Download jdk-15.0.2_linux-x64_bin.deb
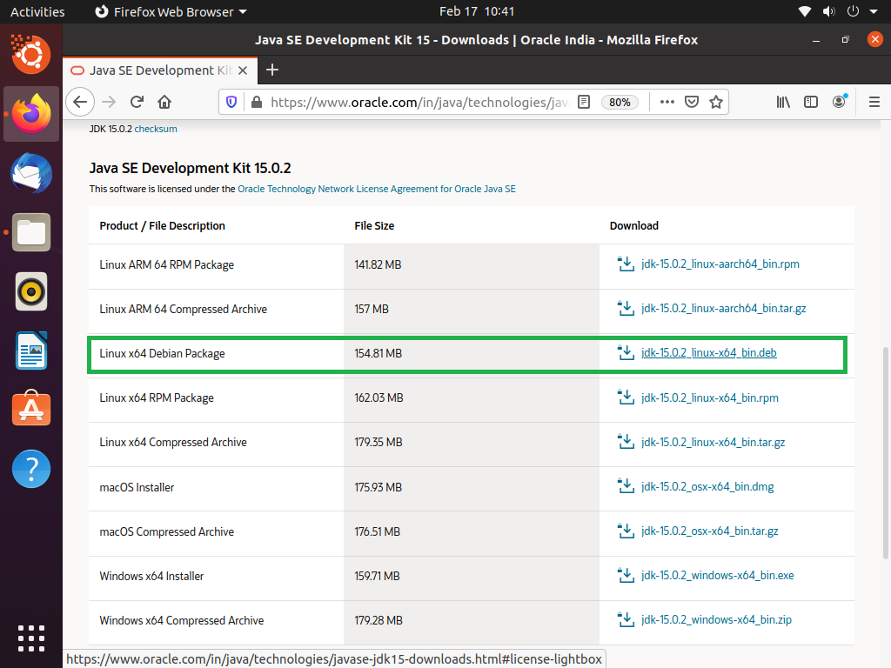This screenshot has width=891, height=668. pos(708,353)
